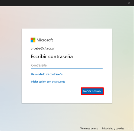The height and width of the screenshot is (131, 134).
Task: Click the Microsoft wordmark text
Action: pos(45,40)
